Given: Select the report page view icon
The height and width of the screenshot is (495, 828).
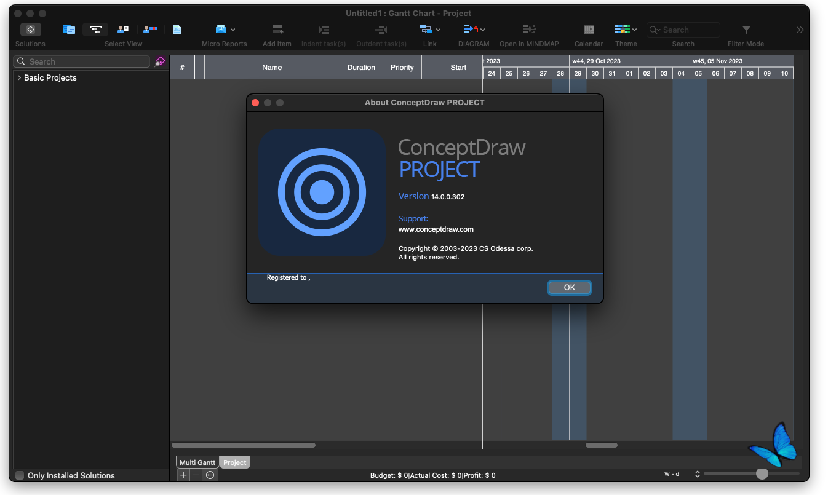Looking at the screenshot, I should click(x=177, y=30).
